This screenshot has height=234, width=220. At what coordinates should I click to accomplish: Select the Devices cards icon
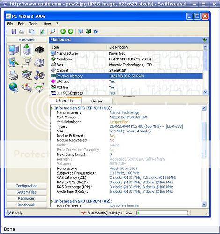(27, 75)
